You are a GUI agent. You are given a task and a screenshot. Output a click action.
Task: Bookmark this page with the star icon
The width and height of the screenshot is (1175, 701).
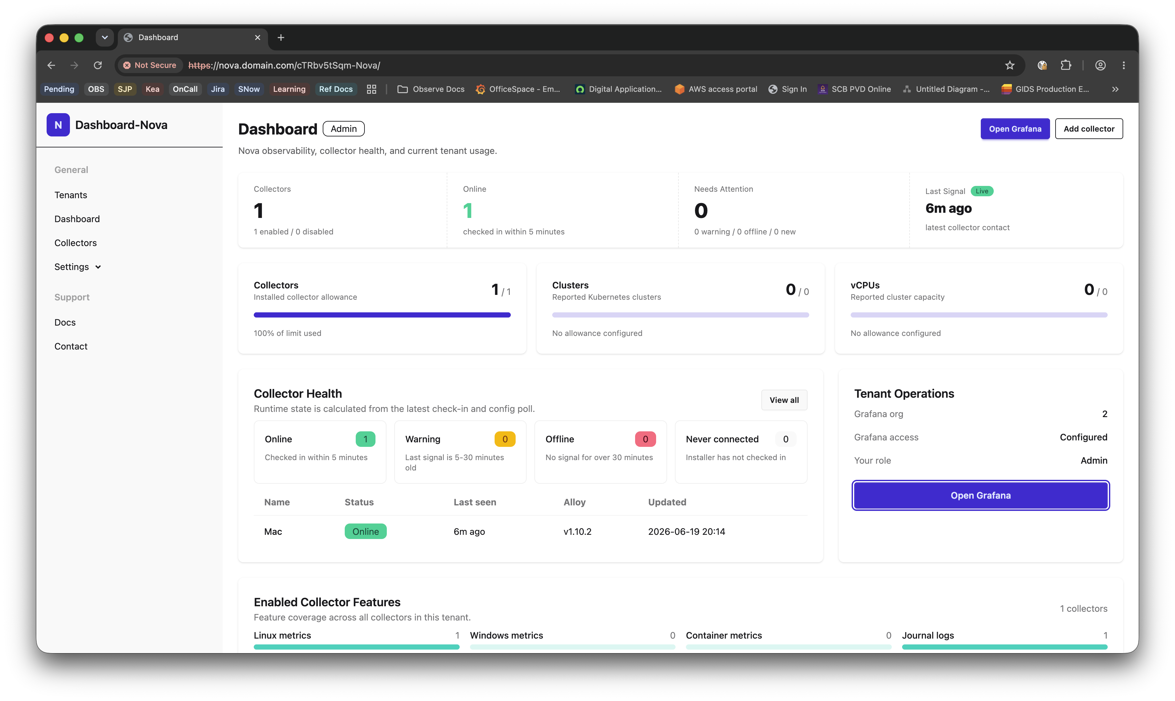[1010, 65]
